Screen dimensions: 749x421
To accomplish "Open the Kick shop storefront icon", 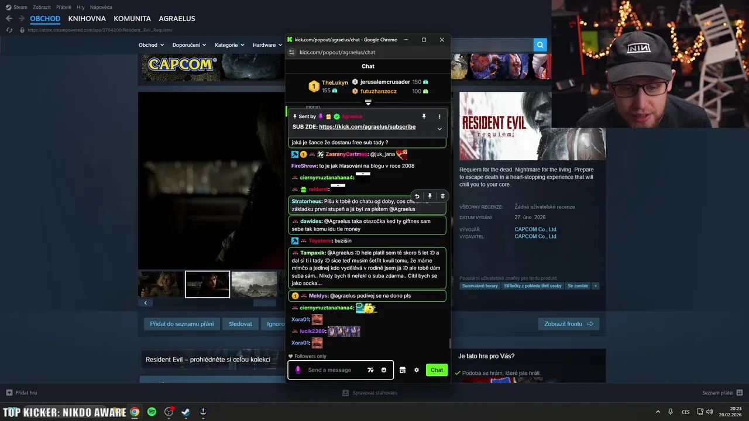I will tap(403, 370).
